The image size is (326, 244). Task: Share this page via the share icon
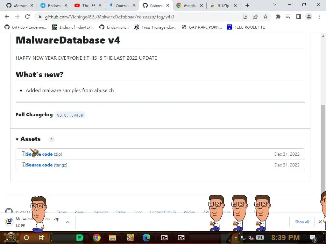pos(255,17)
